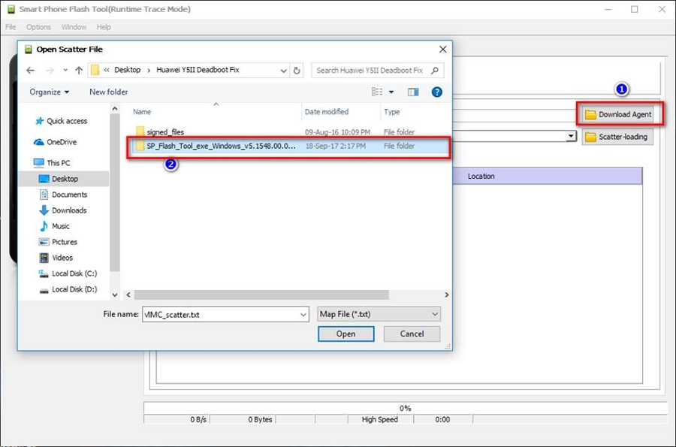Image resolution: width=676 pixels, height=447 pixels.
Task: Select the signed_files folder
Action: pyautogui.click(x=165, y=132)
